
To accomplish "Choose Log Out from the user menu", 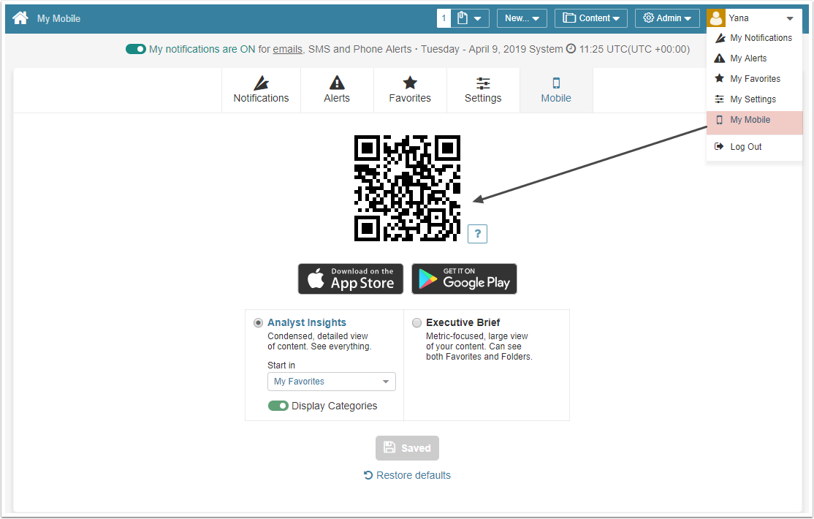I will 754,146.
